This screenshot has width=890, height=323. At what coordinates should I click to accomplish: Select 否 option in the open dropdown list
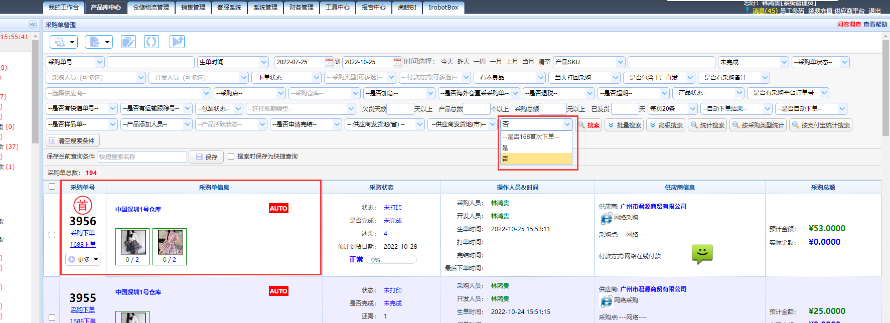point(536,158)
